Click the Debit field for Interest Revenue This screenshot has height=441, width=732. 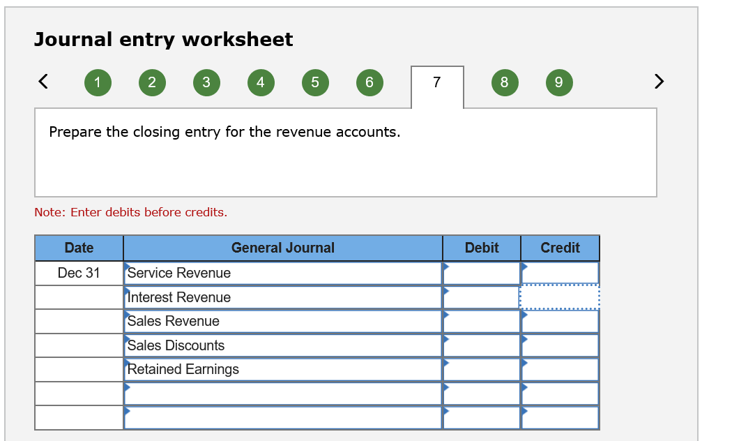click(x=482, y=297)
